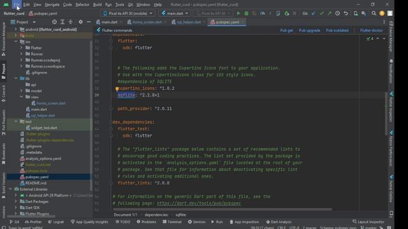408x229 pixels.
Task: Open Notifications side panel
Action: 391,72
